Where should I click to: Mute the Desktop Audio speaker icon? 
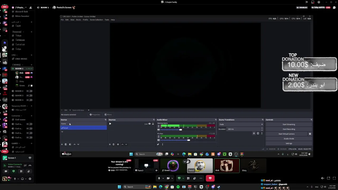pyautogui.click(x=158, y=130)
